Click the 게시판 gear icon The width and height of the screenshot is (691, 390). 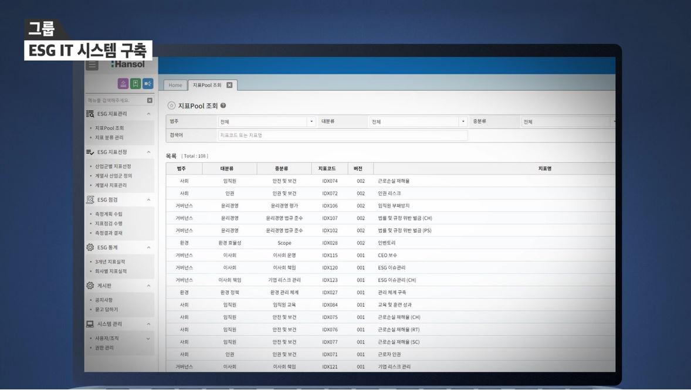coord(90,286)
